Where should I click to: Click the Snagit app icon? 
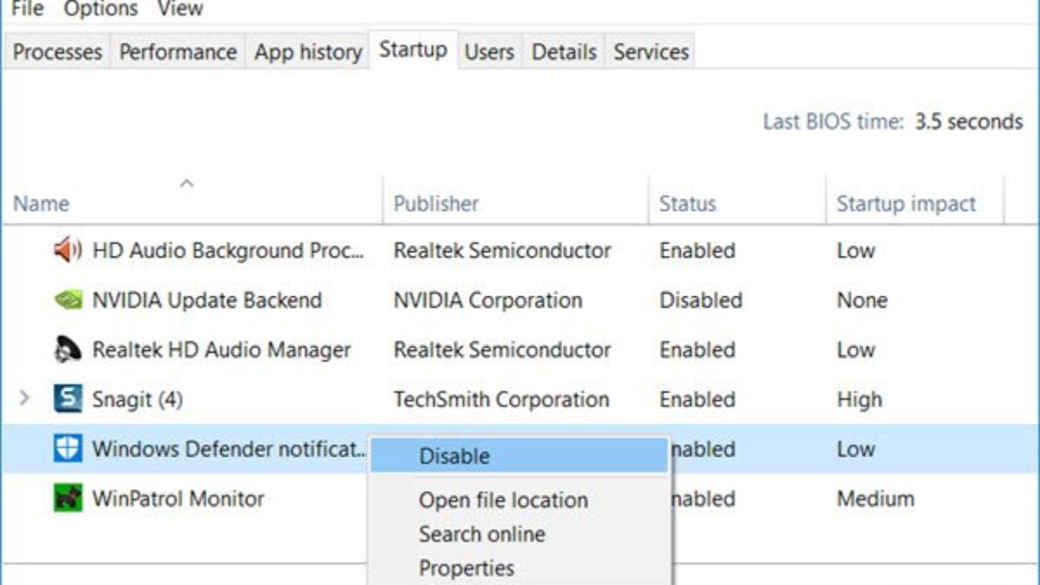[68, 400]
